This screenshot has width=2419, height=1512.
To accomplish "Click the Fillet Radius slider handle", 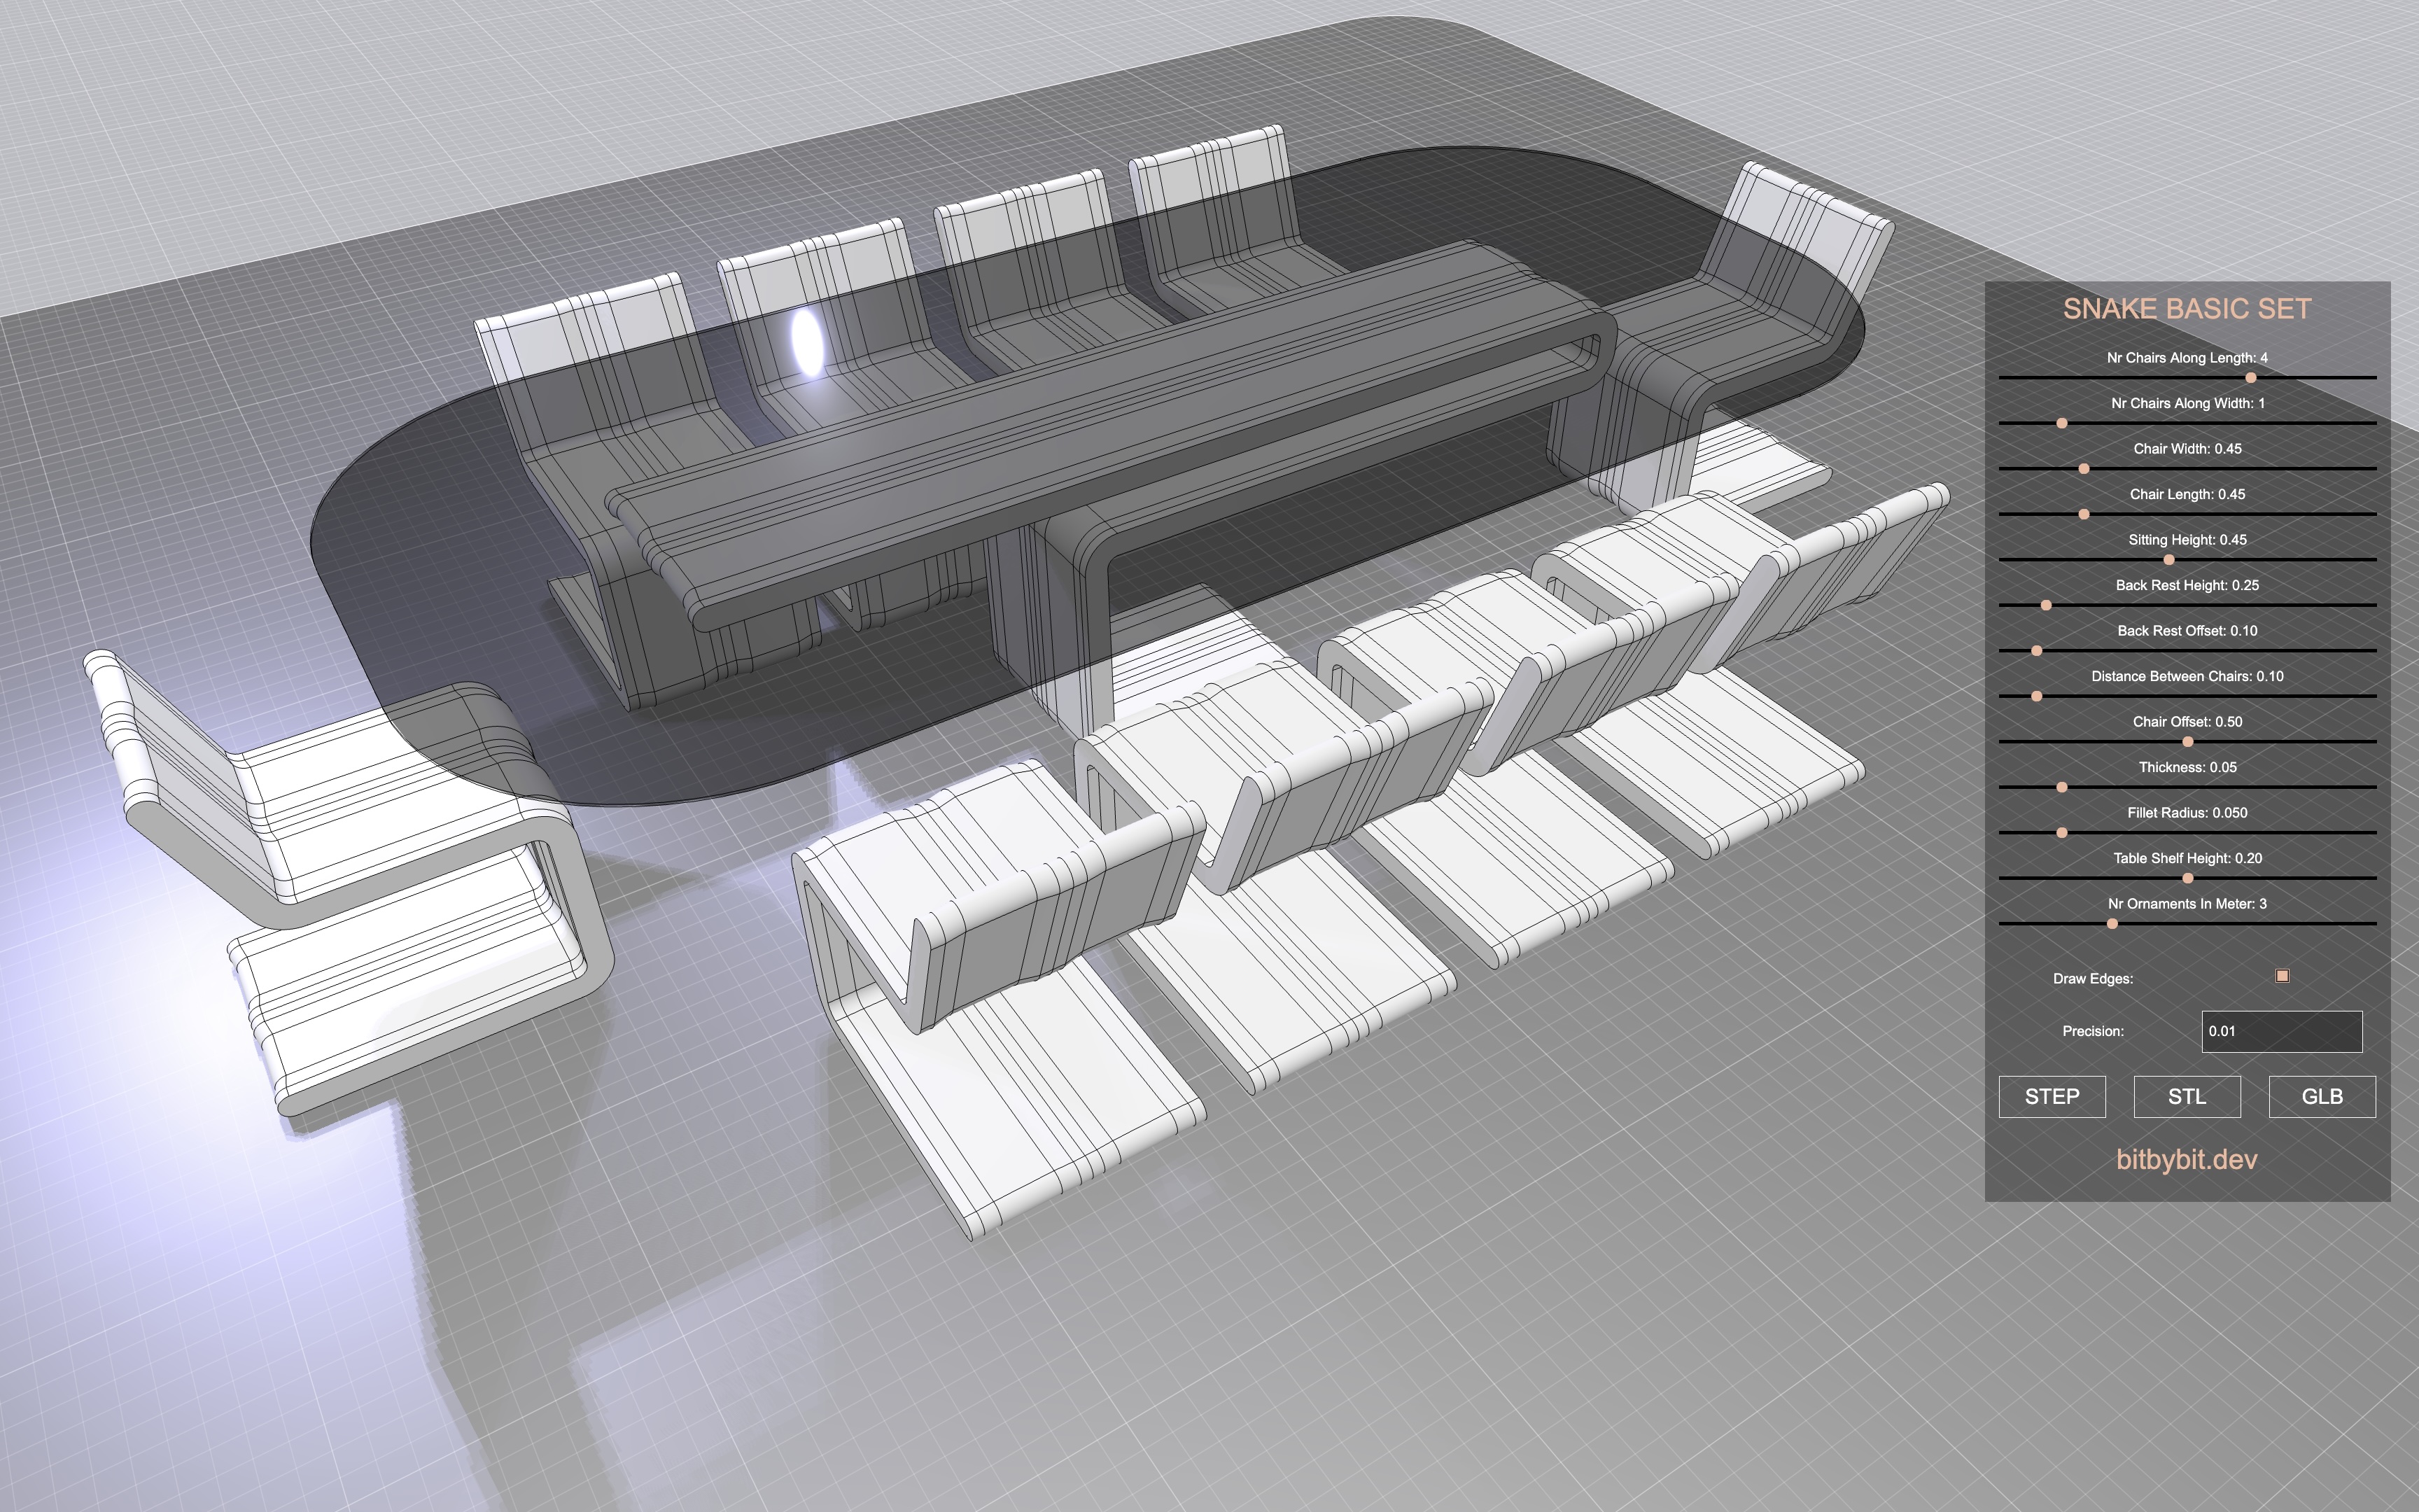I will pyautogui.click(x=2061, y=833).
